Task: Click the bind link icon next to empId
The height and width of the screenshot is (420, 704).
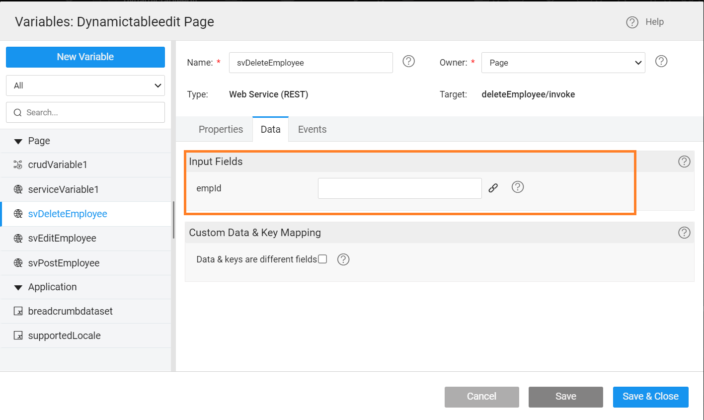Action: [x=493, y=188]
